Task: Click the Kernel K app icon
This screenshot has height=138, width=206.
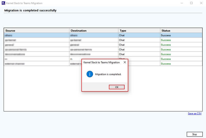Action: [3, 3]
